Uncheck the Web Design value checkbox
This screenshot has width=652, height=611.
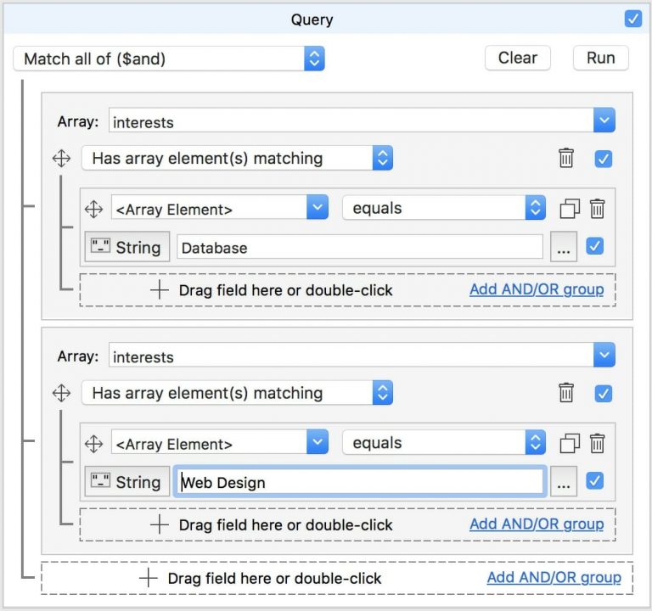click(595, 481)
